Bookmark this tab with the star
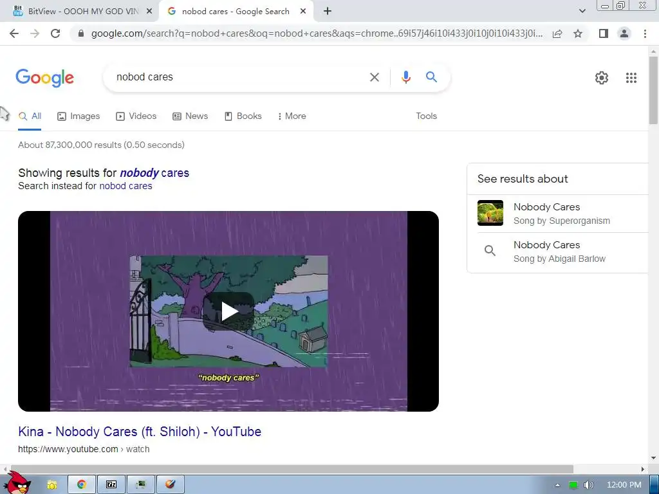Screen dimensions: 659x494 tap(578, 33)
